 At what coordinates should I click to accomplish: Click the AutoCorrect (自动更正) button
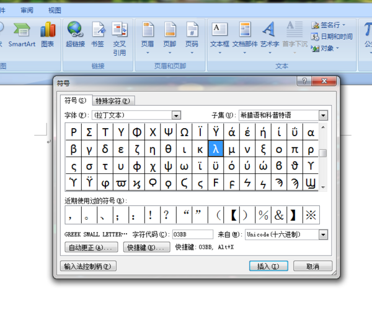click(91, 247)
